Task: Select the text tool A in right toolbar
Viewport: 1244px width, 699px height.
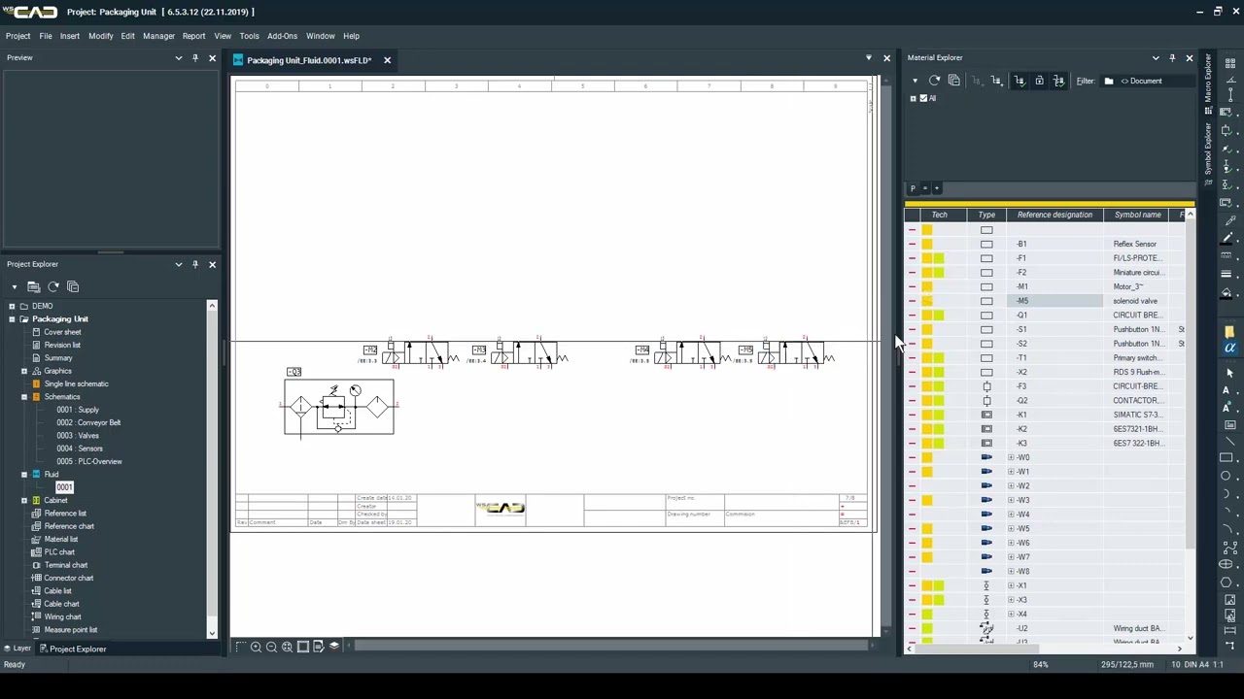Action: click(x=1227, y=390)
